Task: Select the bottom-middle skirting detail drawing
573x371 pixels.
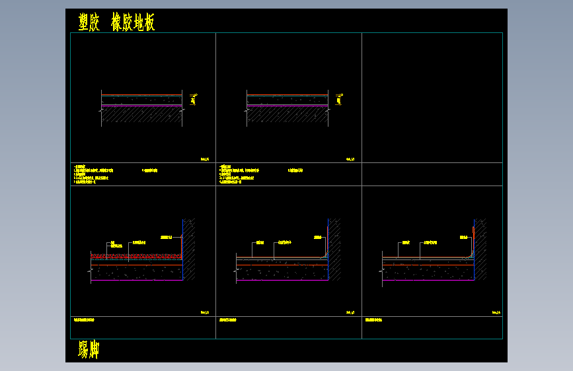Action: pos(287,251)
